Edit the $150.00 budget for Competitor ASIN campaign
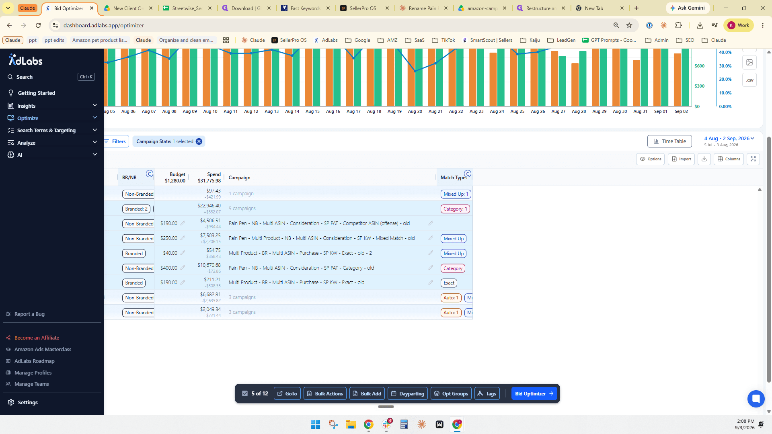 click(x=183, y=223)
